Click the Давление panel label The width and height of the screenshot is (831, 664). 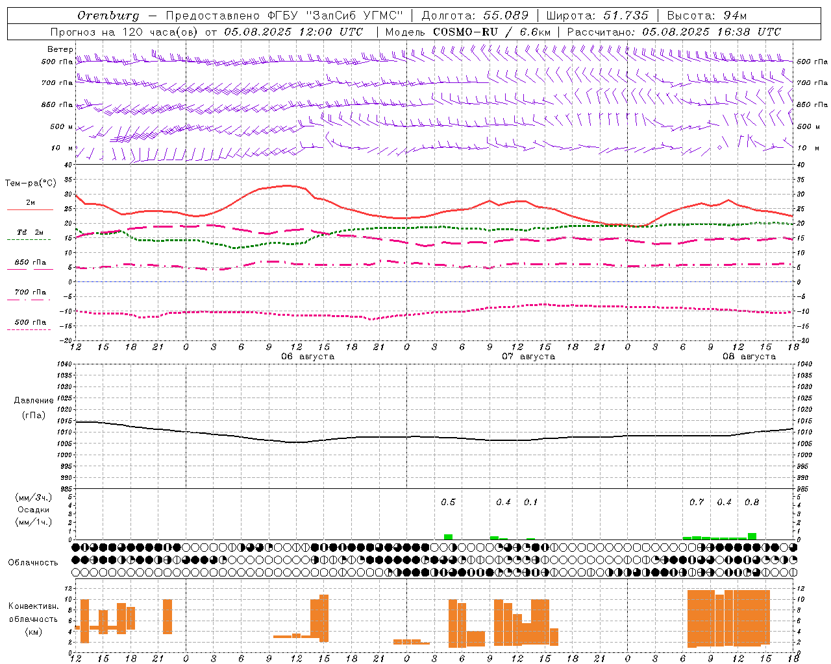pos(34,401)
